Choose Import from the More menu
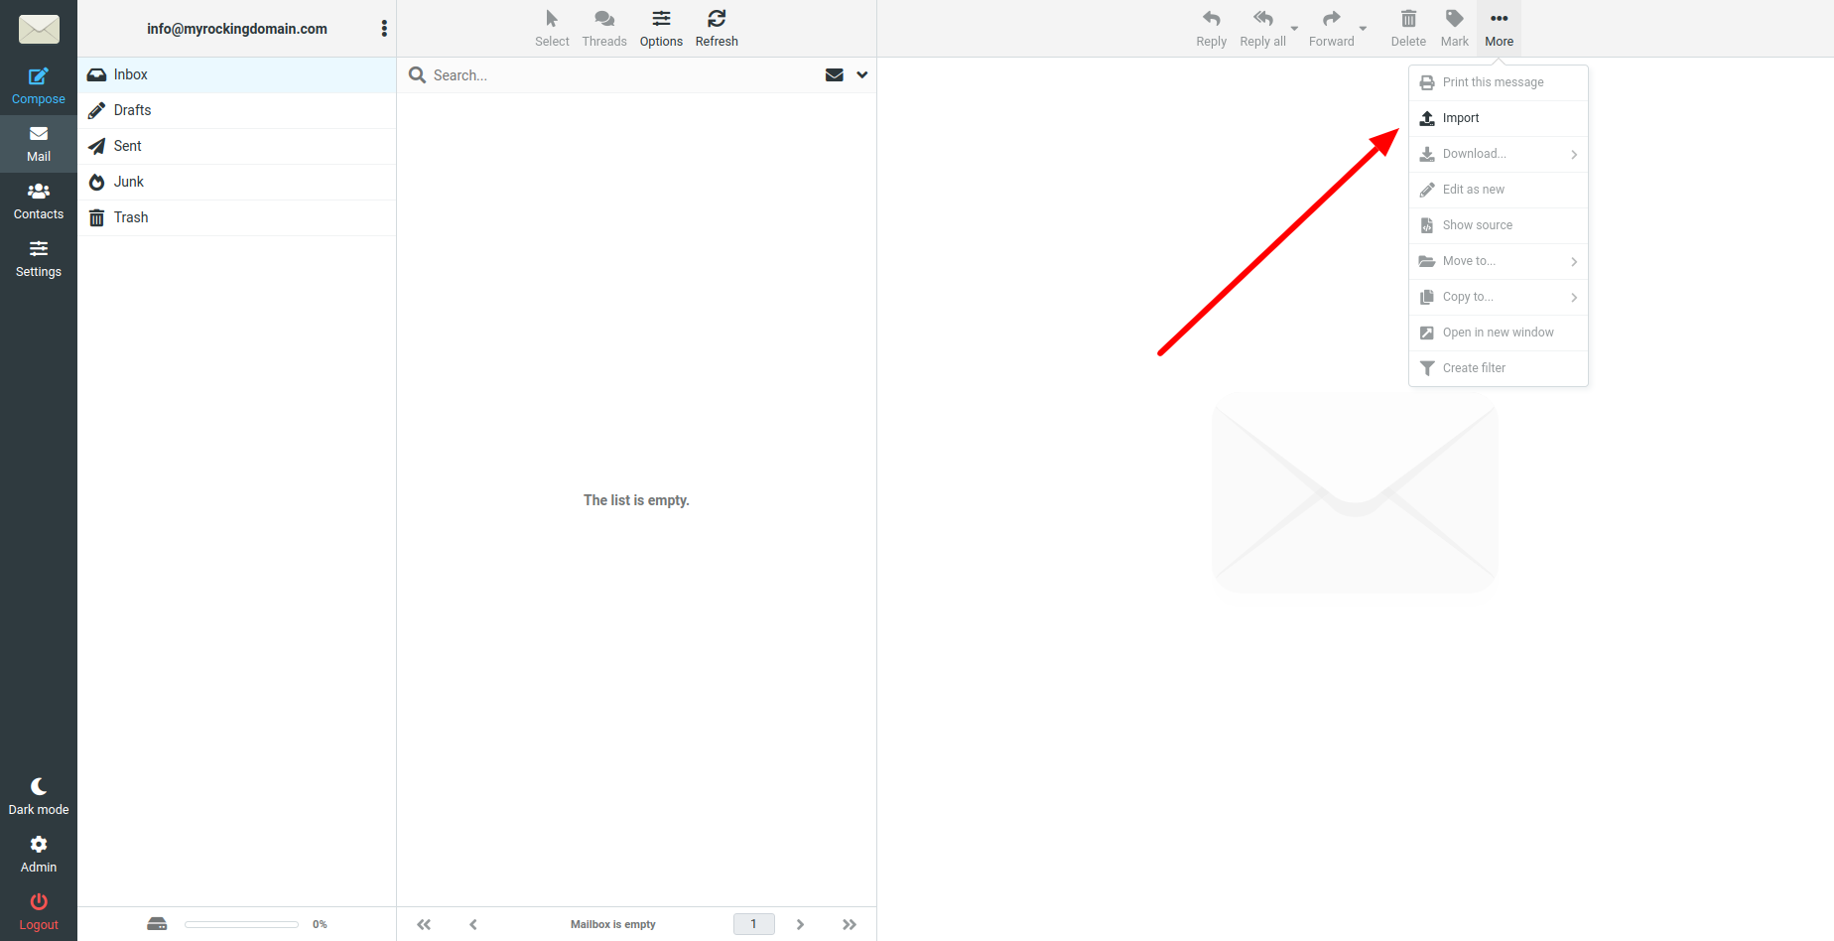The width and height of the screenshot is (1834, 941). click(x=1499, y=118)
